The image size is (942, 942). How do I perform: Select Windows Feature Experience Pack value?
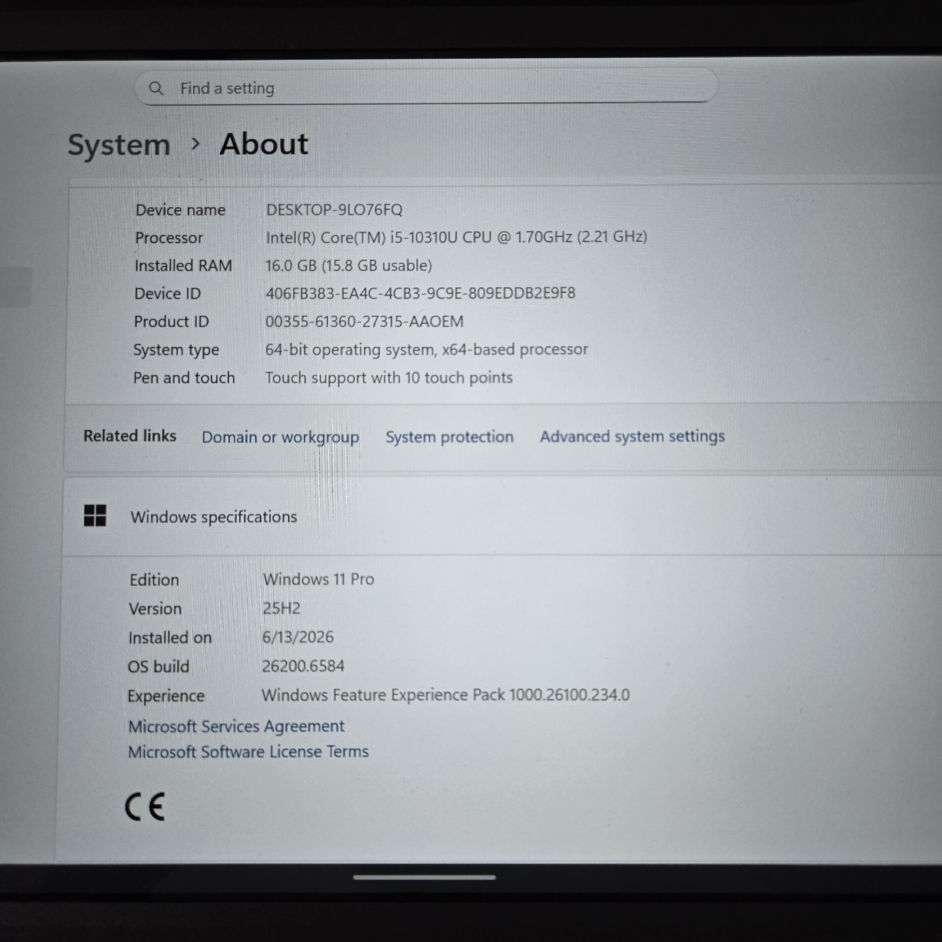coord(446,695)
